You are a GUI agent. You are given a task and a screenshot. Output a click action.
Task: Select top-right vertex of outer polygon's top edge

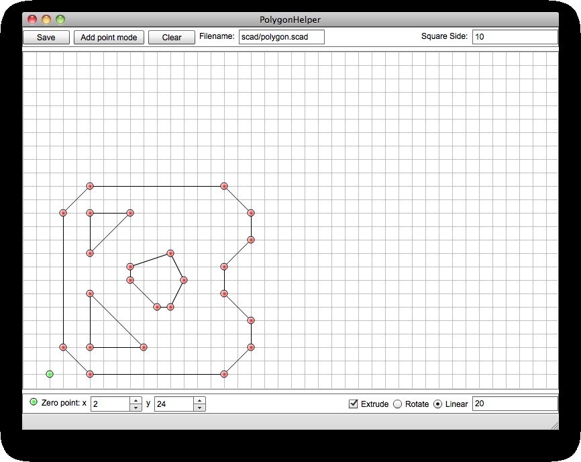point(224,186)
